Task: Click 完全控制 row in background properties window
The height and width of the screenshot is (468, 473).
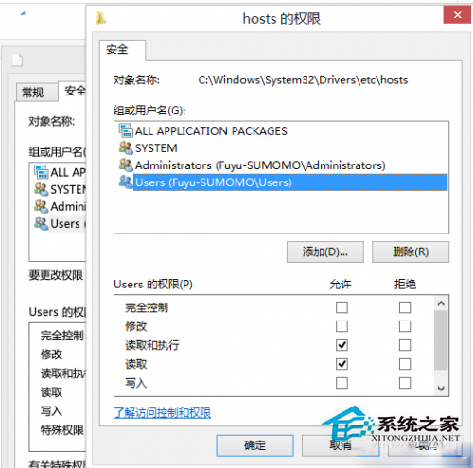Action: (x=62, y=336)
